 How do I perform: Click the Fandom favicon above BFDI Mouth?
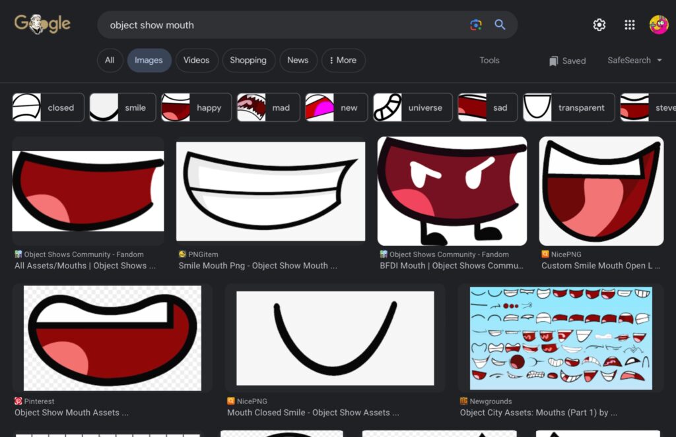point(384,254)
